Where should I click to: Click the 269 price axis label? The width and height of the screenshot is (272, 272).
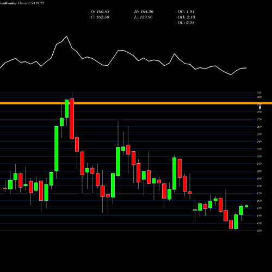tap(259, 127)
